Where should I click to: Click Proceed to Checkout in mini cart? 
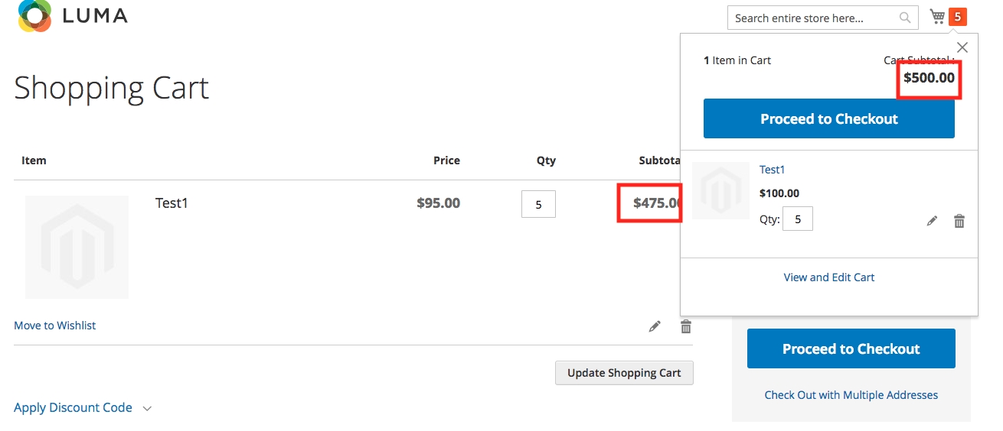tap(828, 119)
